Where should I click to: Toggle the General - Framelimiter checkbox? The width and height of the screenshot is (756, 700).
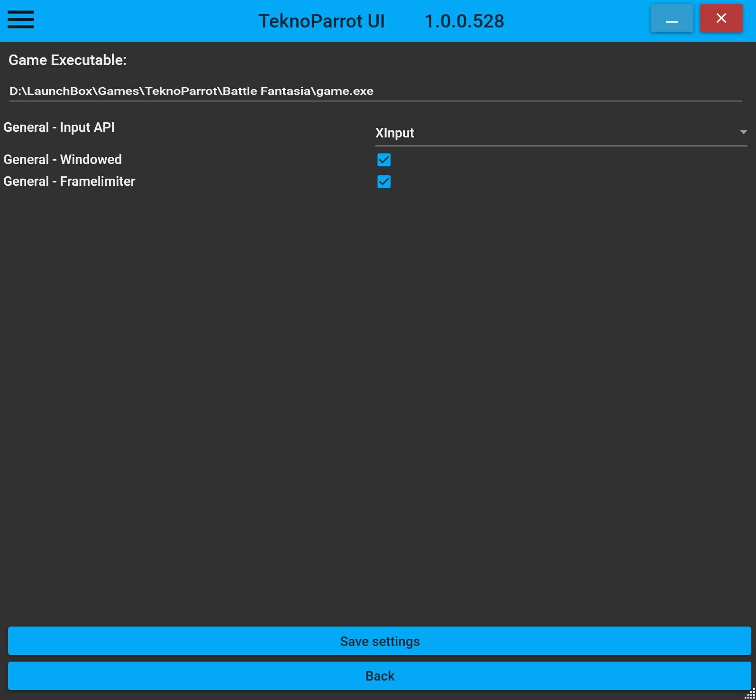click(384, 182)
